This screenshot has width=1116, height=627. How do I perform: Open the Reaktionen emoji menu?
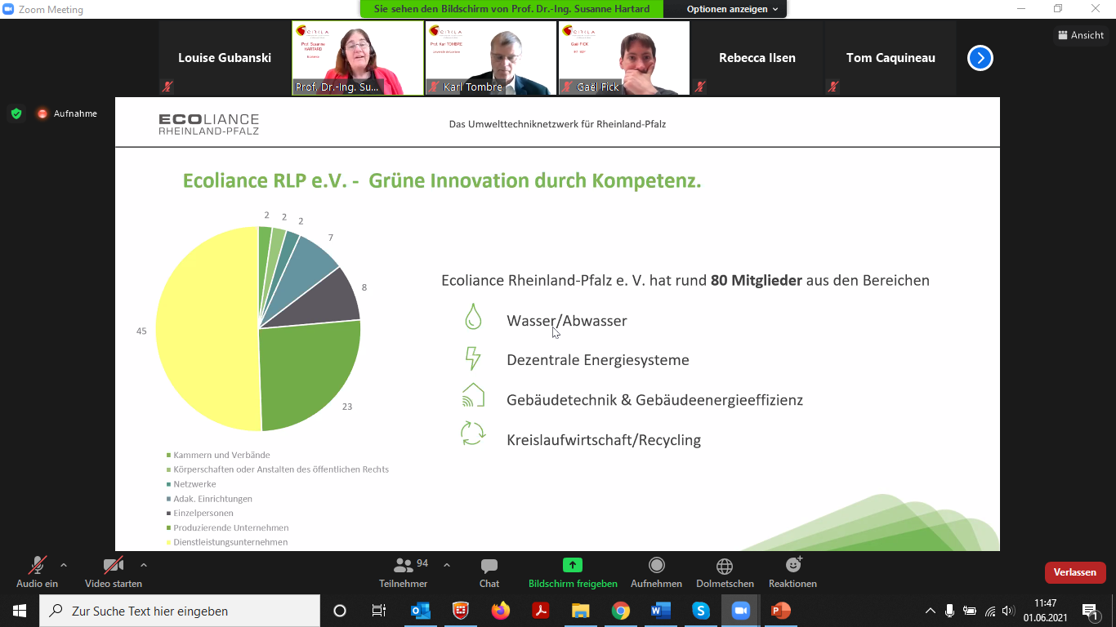click(x=792, y=572)
